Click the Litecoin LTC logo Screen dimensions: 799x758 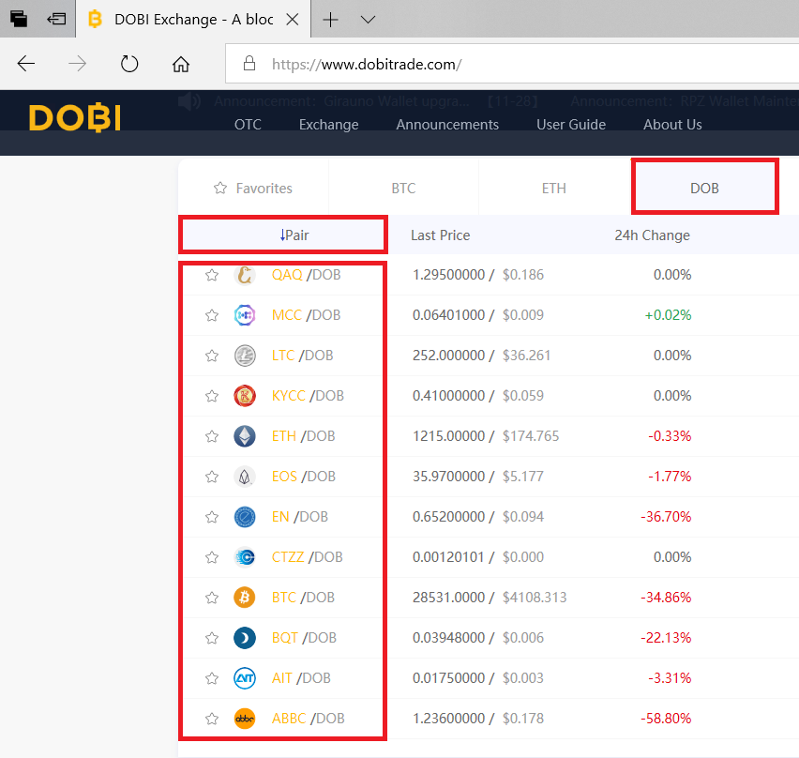coord(245,356)
